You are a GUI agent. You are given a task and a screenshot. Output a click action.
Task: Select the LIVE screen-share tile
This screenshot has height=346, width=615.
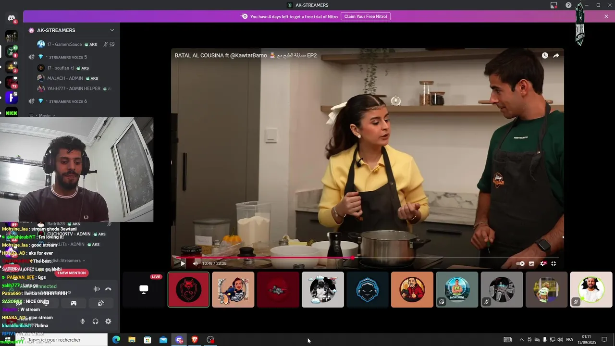click(x=144, y=290)
